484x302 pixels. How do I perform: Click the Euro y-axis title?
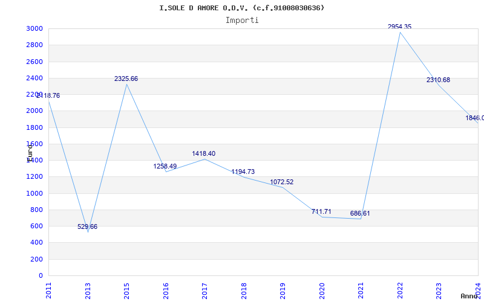click(x=30, y=153)
